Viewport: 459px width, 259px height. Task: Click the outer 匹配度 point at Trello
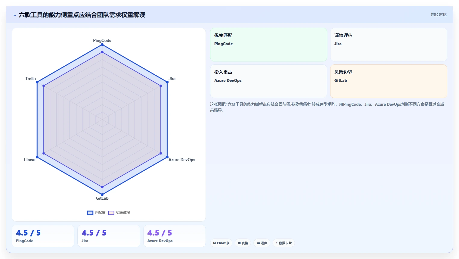coord(37,82)
